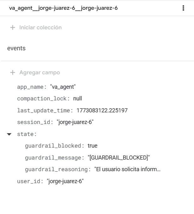Select the session_id value "jorge-juarez-6"

coord(75,122)
